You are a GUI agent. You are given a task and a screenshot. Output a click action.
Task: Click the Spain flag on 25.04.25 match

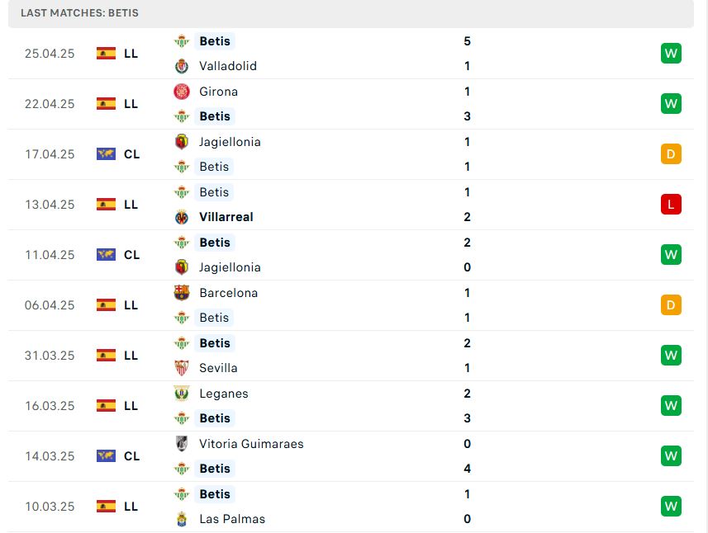pyautogui.click(x=106, y=54)
